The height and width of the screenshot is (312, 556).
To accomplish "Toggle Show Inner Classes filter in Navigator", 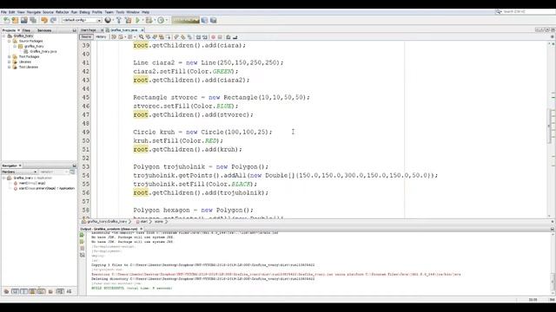I will point(42,291).
